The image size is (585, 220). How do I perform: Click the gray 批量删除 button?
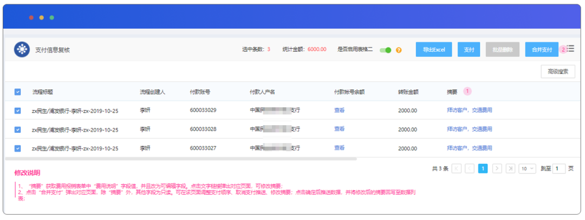tap(503, 49)
